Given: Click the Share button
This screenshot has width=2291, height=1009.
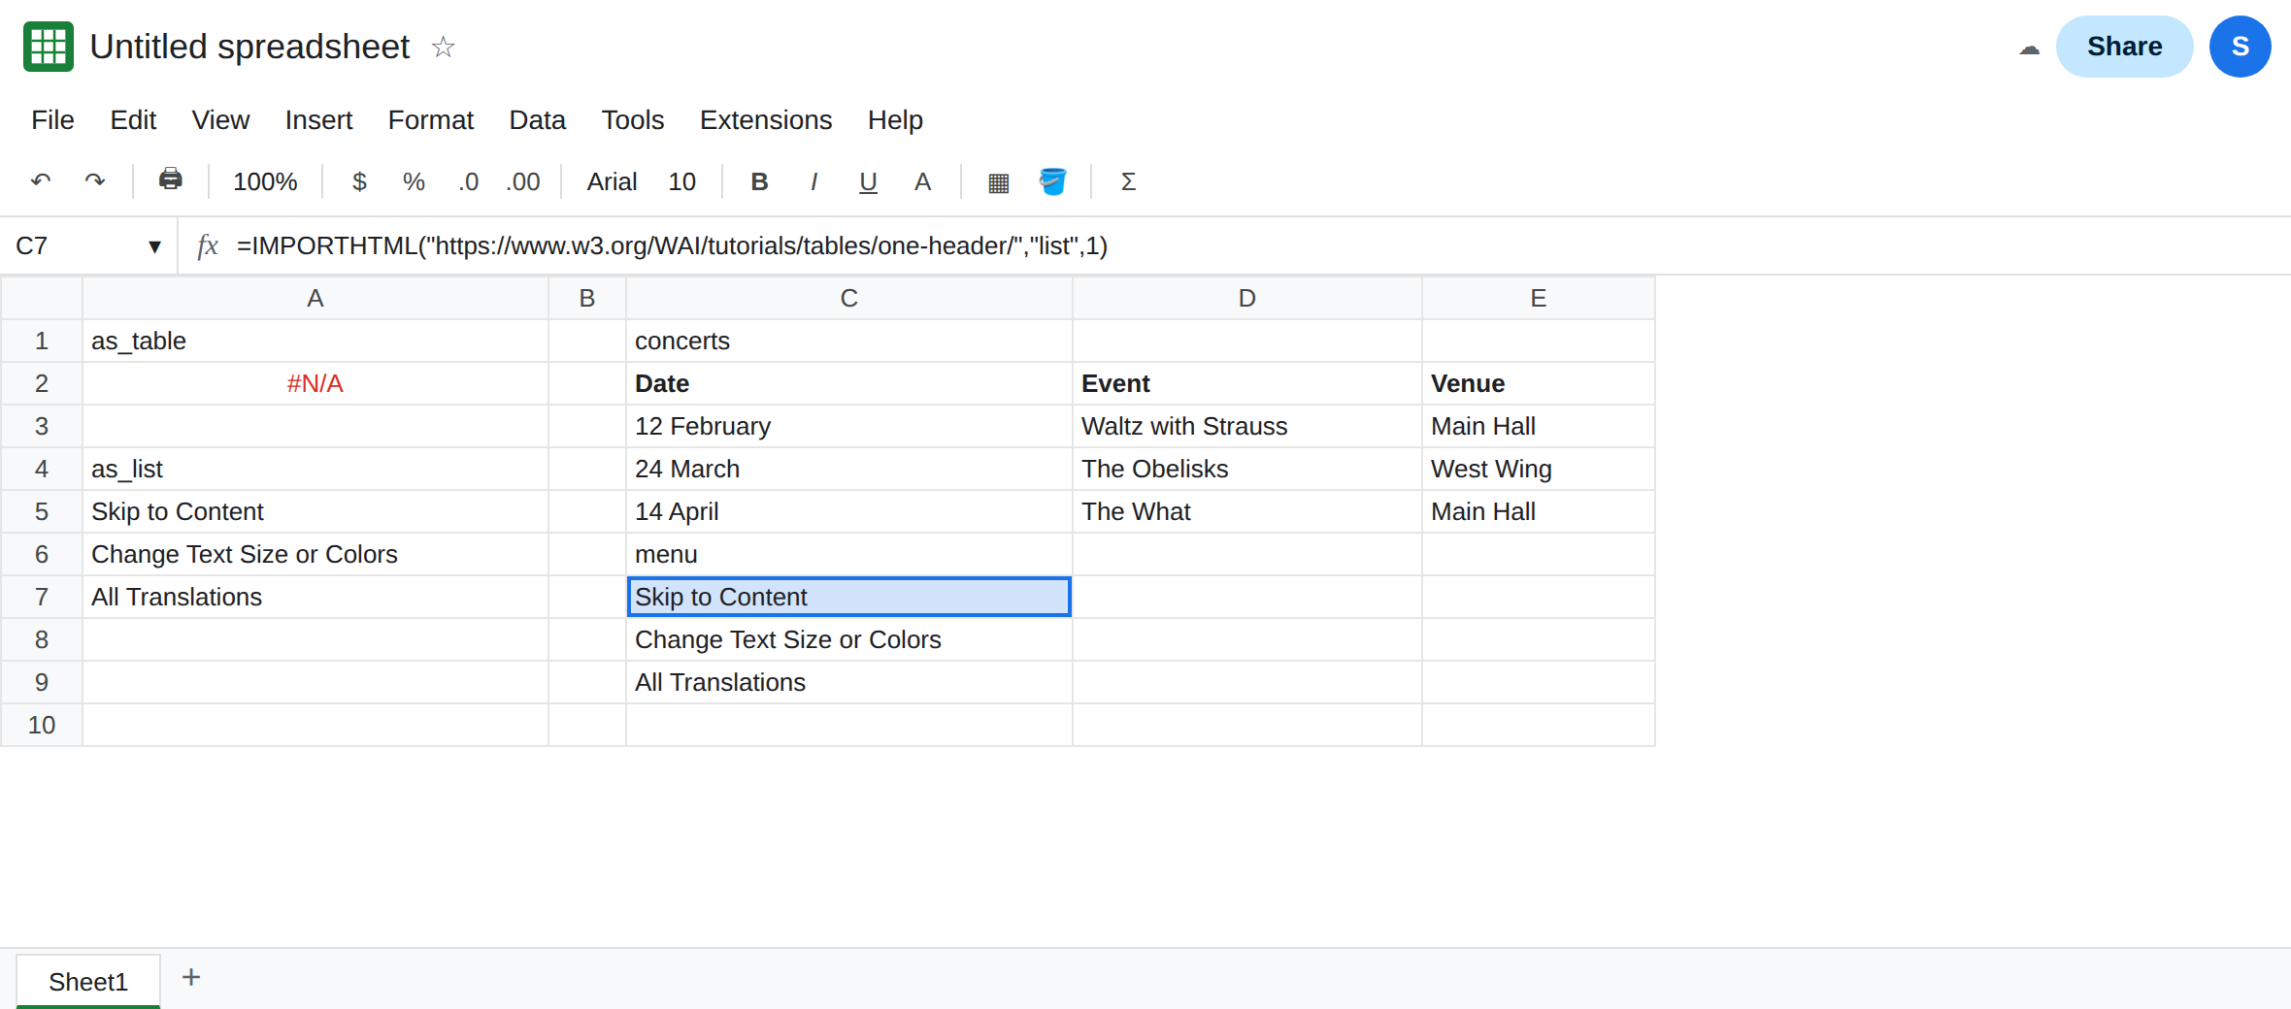Looking at the screenshot, I should (x=2124, y=47).
